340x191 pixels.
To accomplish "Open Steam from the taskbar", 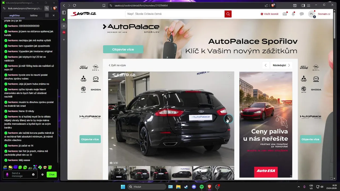I will coord(186,187).
